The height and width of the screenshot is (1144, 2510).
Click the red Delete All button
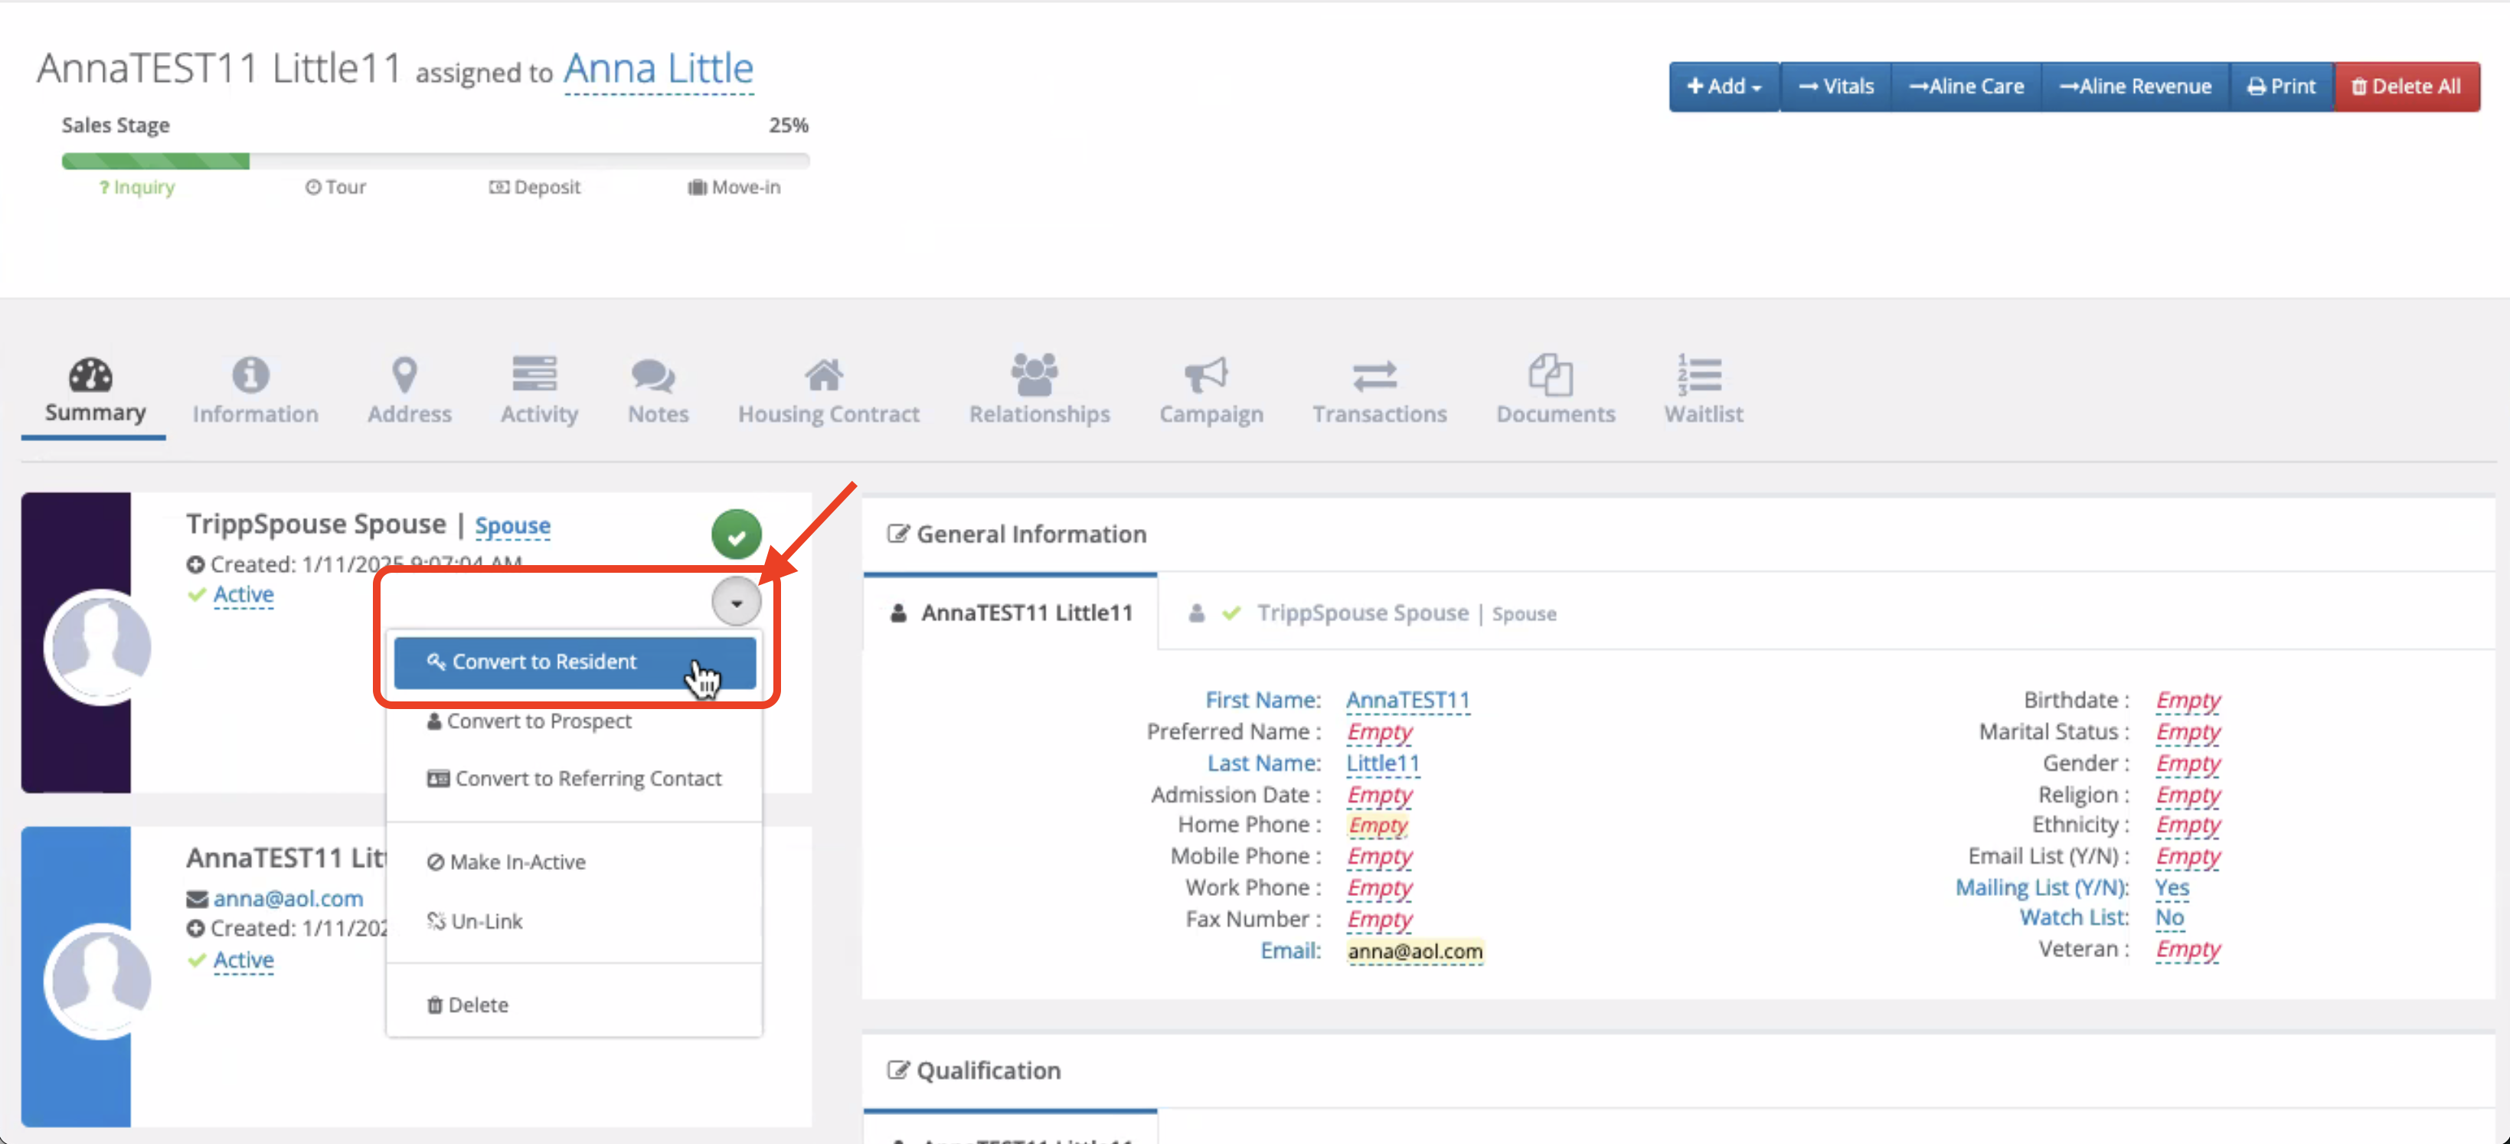(2406, 87)
